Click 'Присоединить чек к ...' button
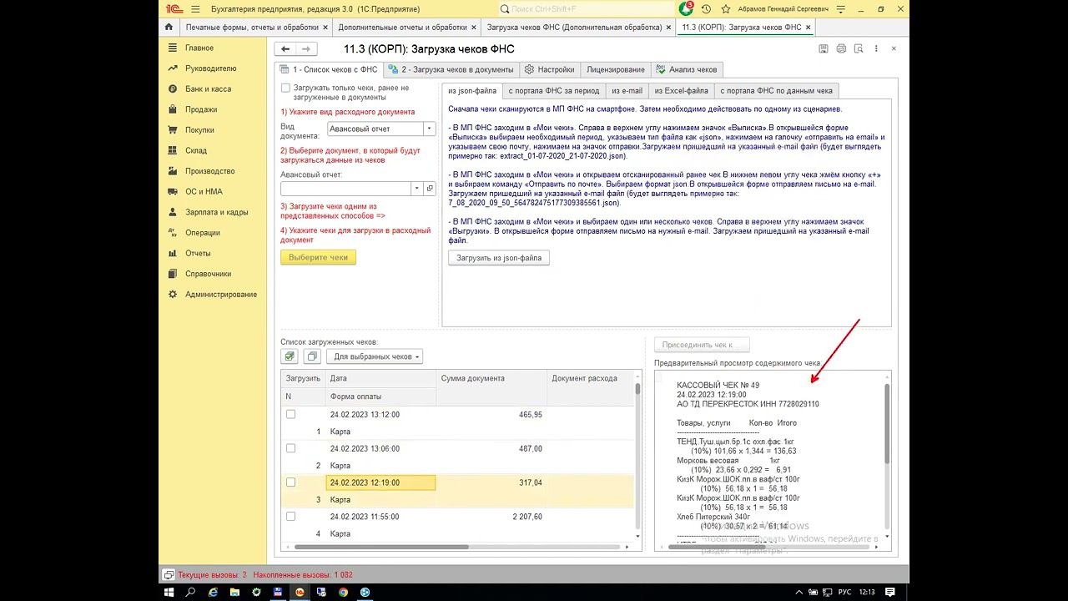Viewport: 1068px width, 601px height. pyautogui.click(x=702, y=345)
